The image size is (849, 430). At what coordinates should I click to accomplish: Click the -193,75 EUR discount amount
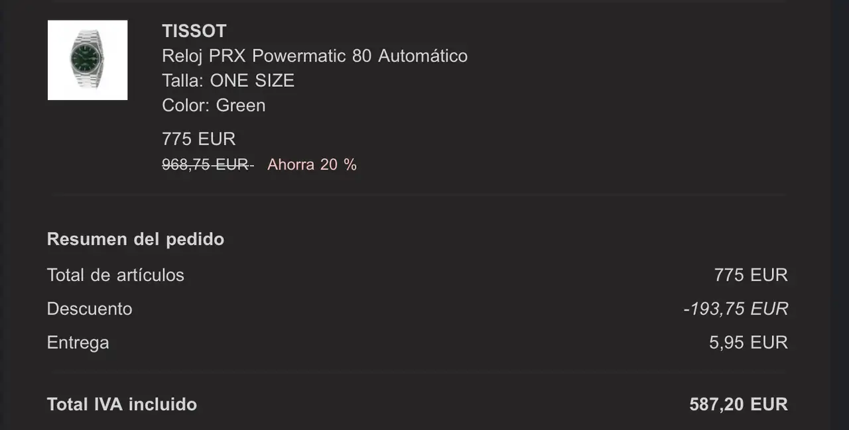point(736,309)
